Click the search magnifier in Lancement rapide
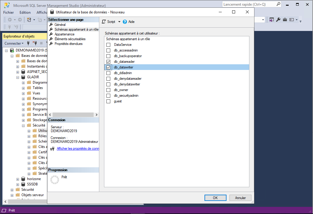Image resolution: width=313 pixels, height=214 pixels. (278, 4)
